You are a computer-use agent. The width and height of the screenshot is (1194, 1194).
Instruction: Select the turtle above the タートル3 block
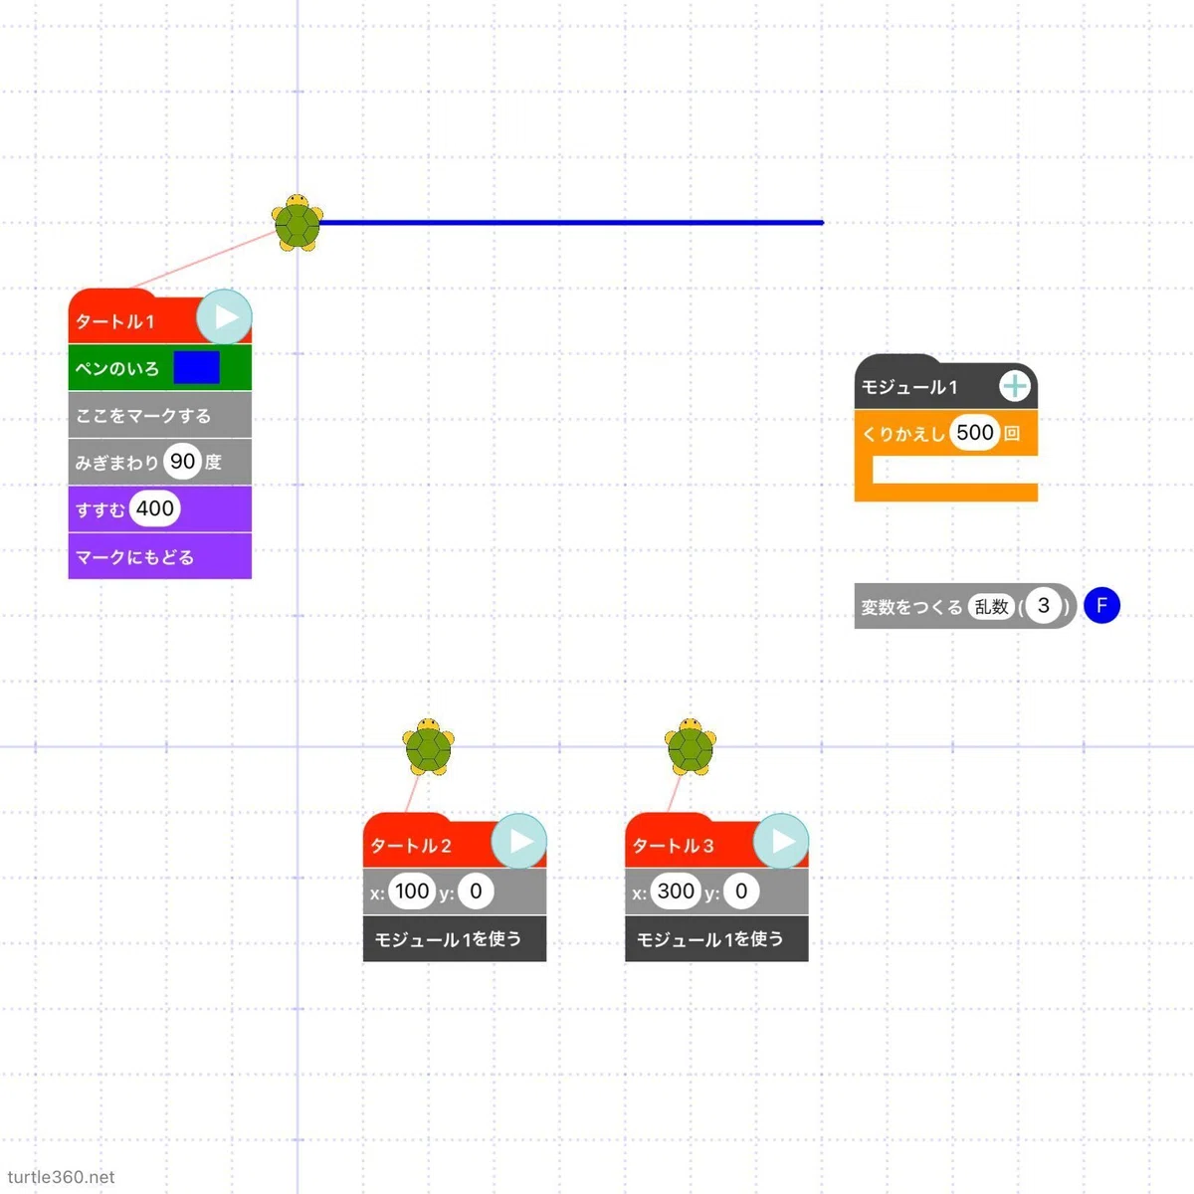coord(691,746)
